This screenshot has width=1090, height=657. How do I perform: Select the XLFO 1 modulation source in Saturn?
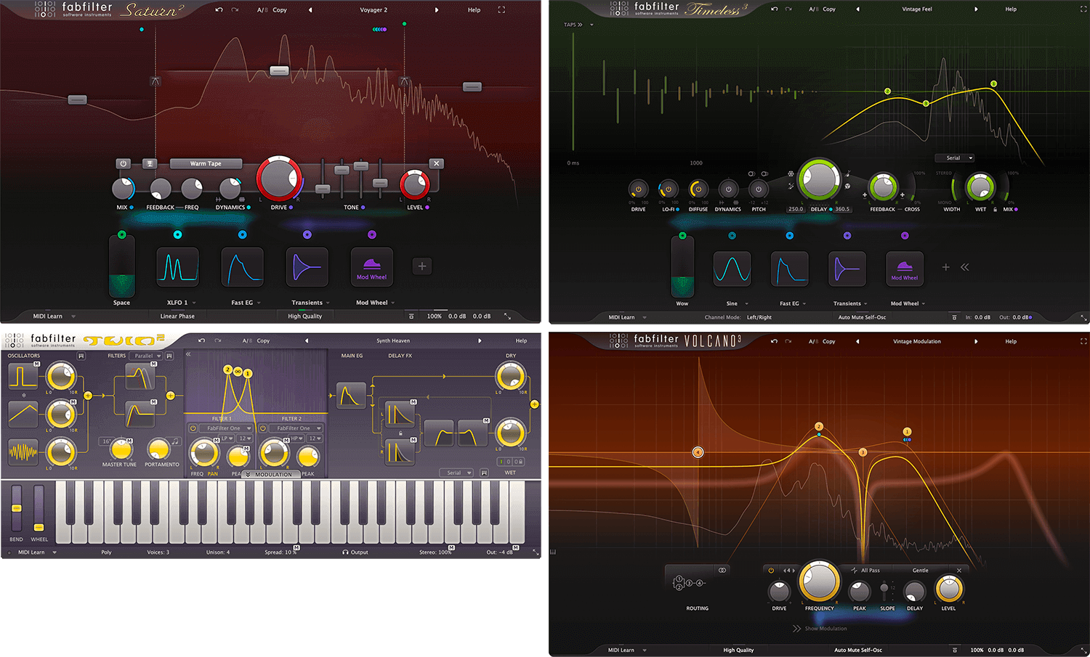click(x=177, y=266)
